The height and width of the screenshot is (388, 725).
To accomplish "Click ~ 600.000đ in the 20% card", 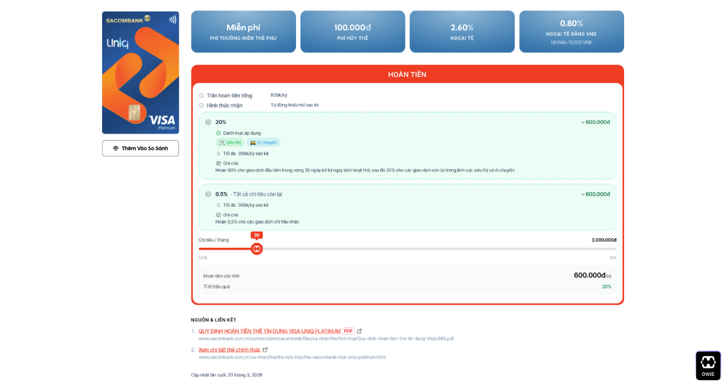I will (x=595, y=122).
